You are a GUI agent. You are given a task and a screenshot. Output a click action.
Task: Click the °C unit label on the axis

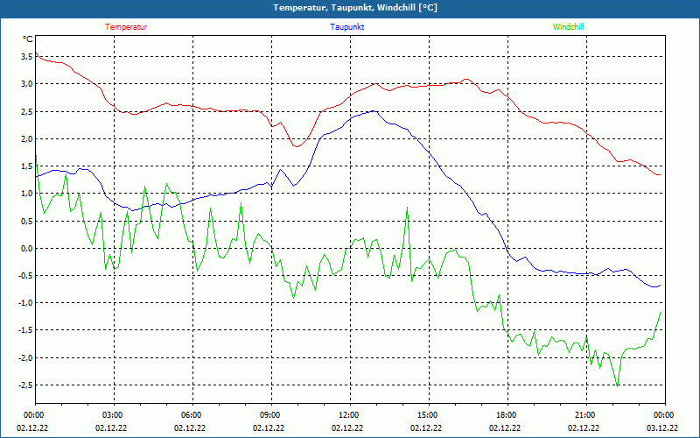(x=28, y=39)
